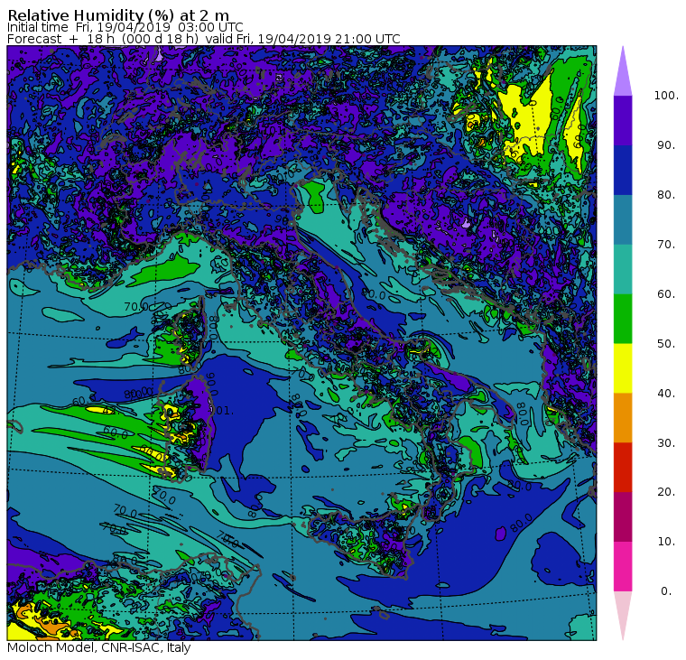Select the 50–60 green legend swatch
The image size is (686, 660).
tap(623, 319)
